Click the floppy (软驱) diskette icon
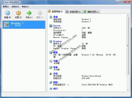 pyautogui.click(x=51, y=68)
